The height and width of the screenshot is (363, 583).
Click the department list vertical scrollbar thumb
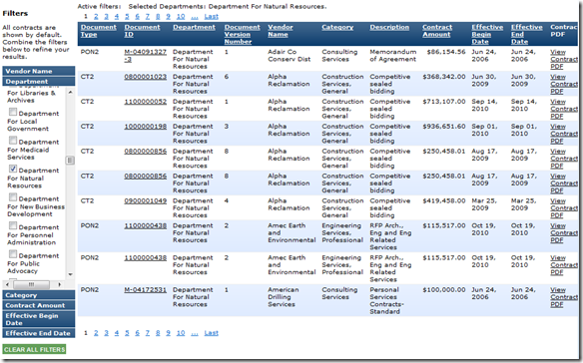tap(70, 161)
